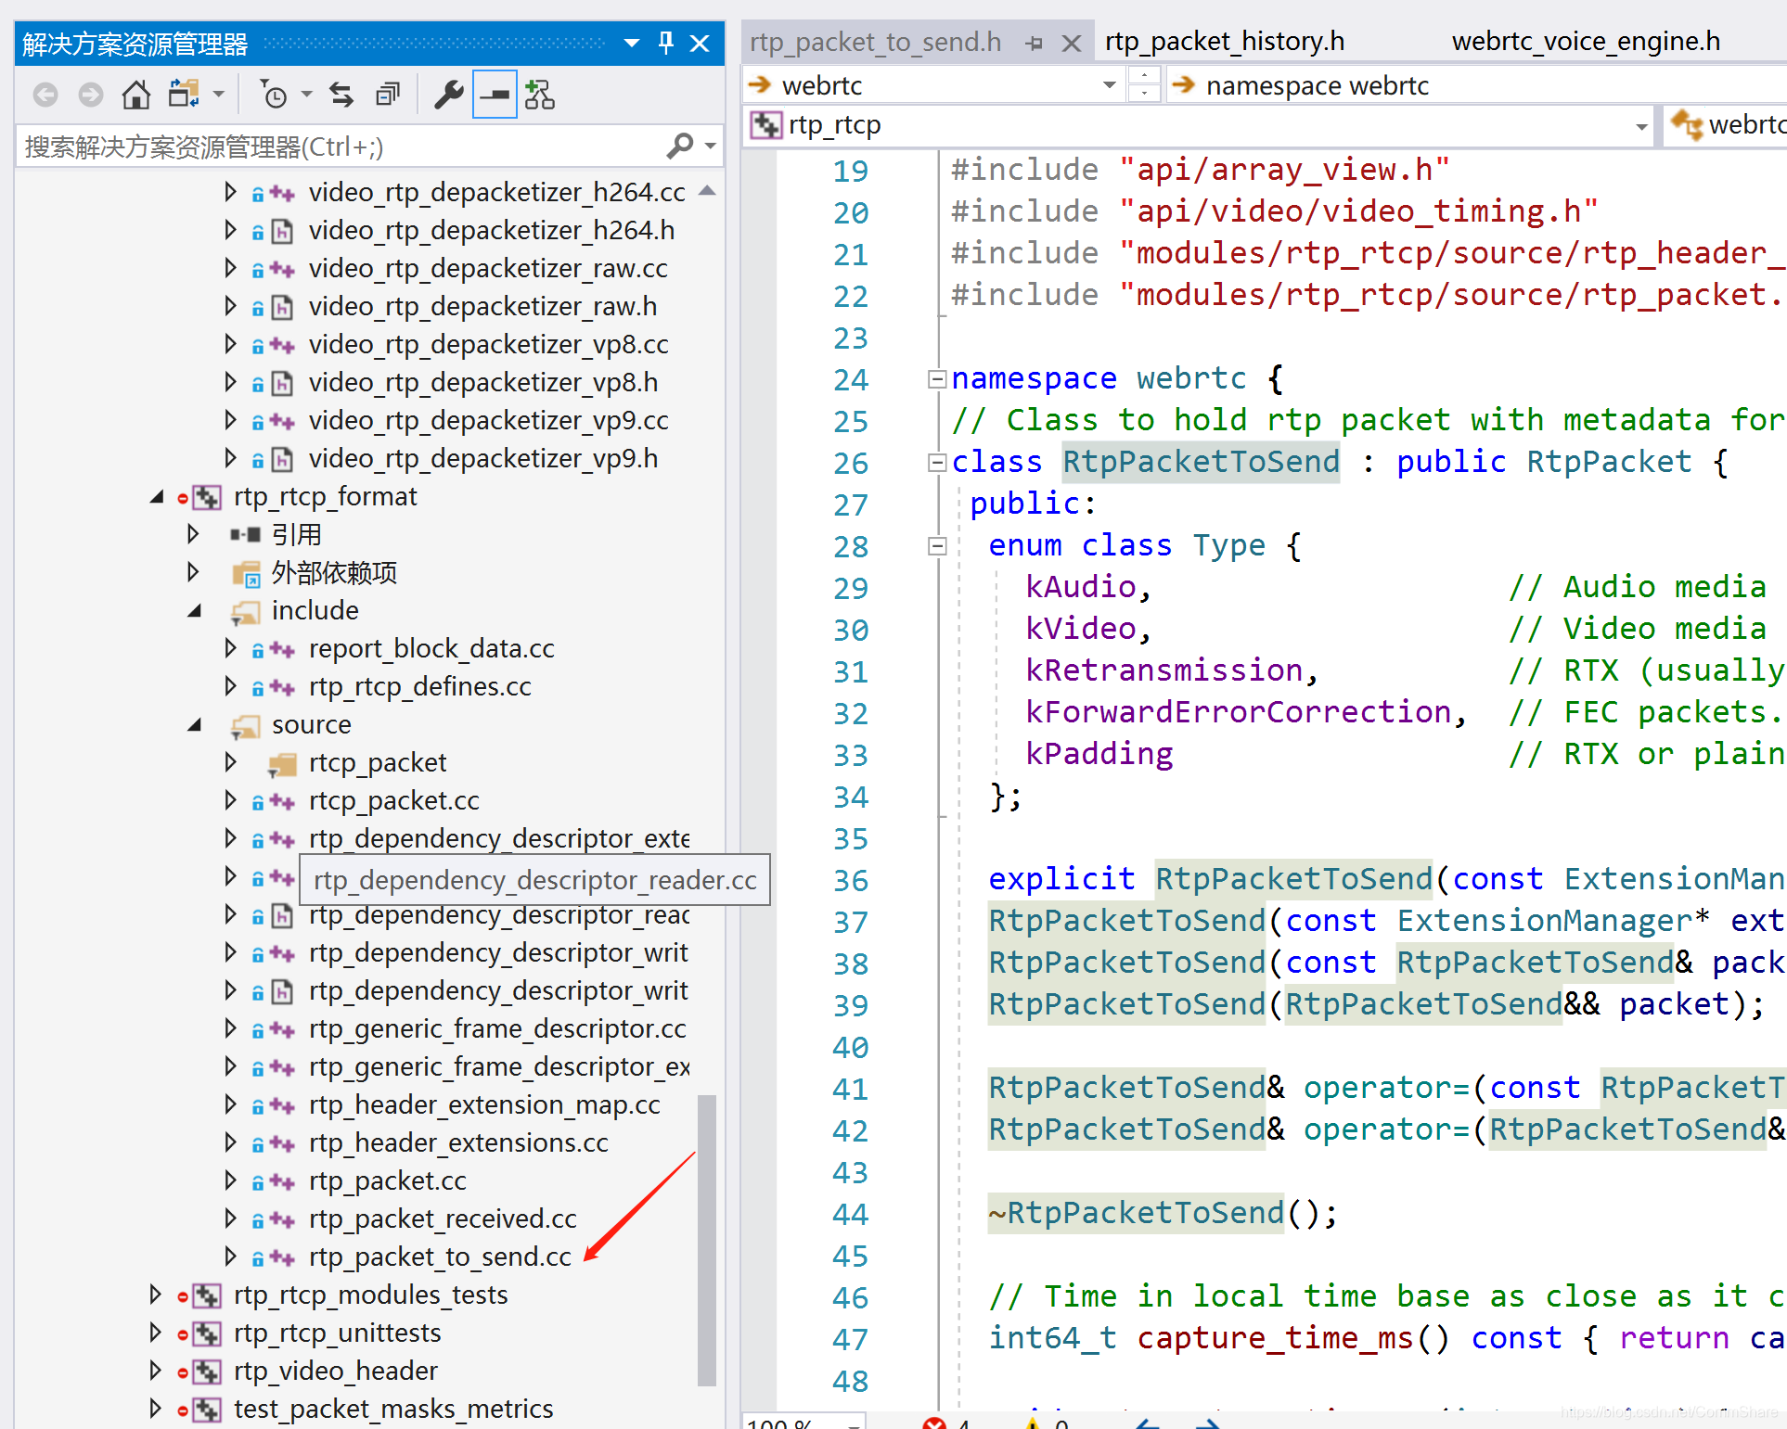Click the Back navigation arrow in Solution Explorer
Screen dimensions: 1787x1429
[x=45, y=95]
